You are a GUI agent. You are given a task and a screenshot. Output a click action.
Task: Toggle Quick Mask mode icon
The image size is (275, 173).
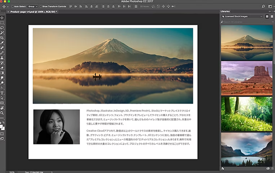[x=2, y=133]
